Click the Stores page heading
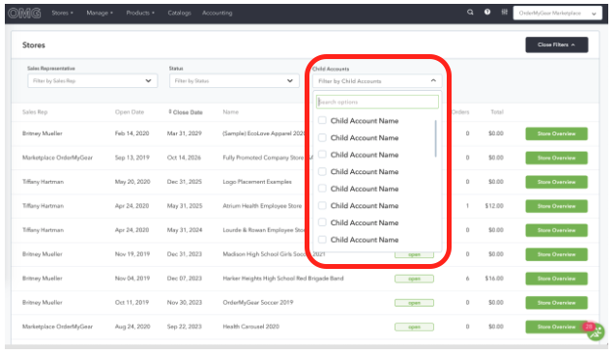Screen dimensions: 615x354 [x=34, y=45]
